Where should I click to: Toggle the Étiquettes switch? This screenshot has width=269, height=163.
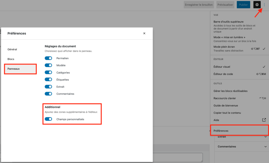49,79
